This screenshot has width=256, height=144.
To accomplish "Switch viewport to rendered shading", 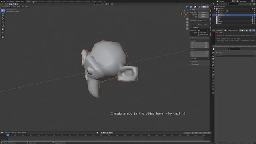I will tap(208, 7).
